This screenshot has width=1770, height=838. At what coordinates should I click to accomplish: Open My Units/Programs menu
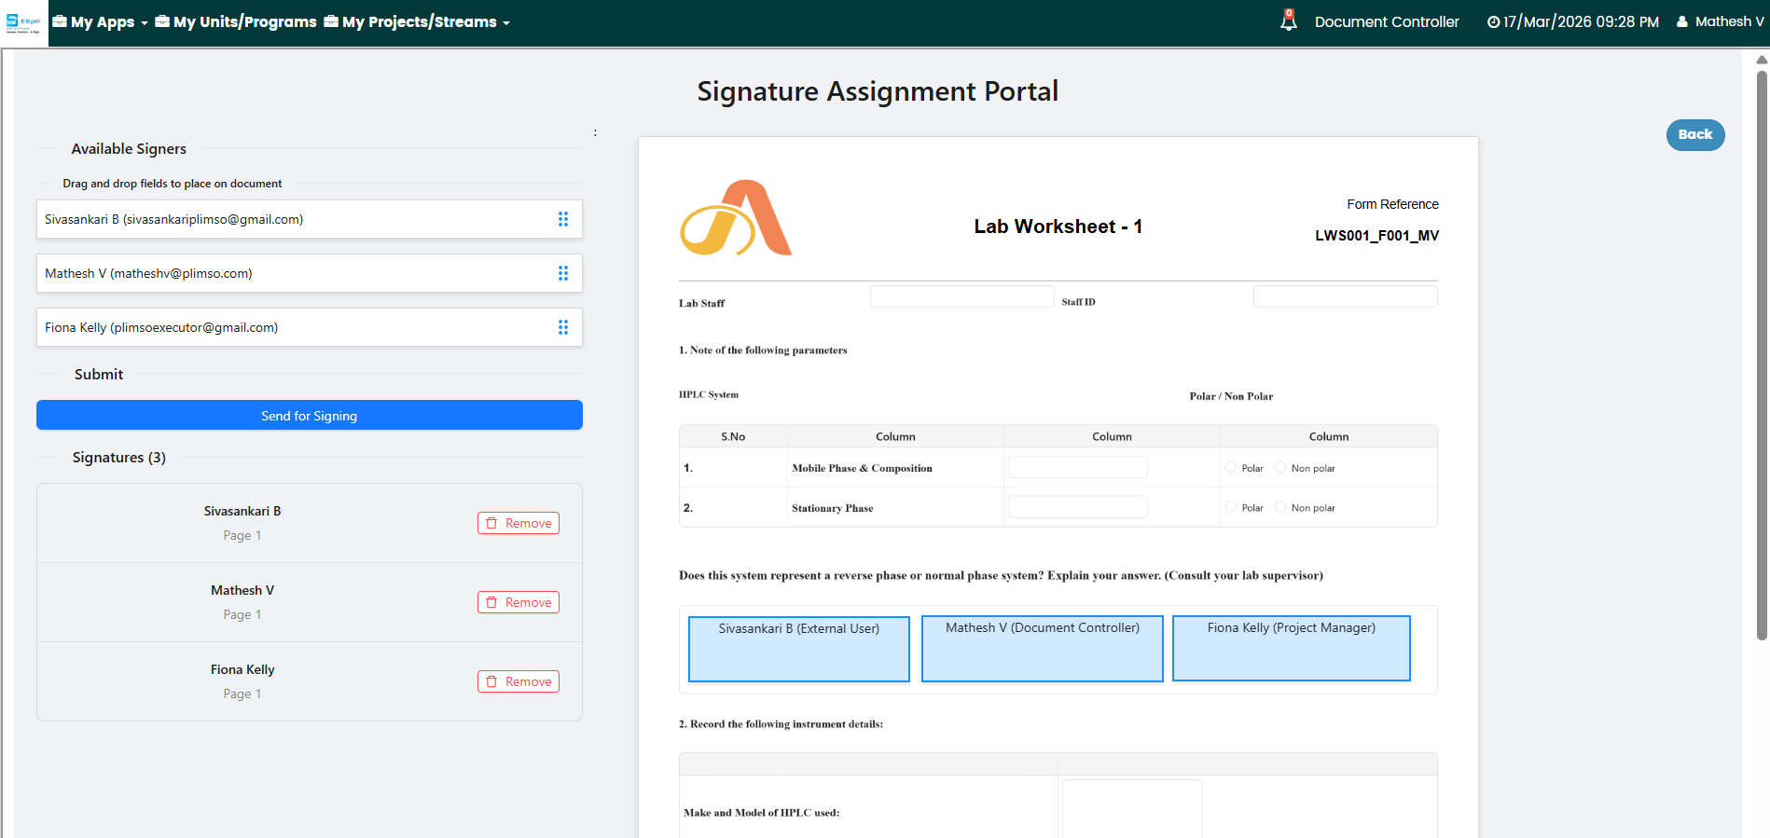[x=236, y=22]
